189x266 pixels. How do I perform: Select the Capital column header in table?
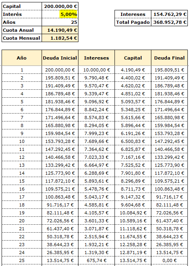[x=133, y=58]
